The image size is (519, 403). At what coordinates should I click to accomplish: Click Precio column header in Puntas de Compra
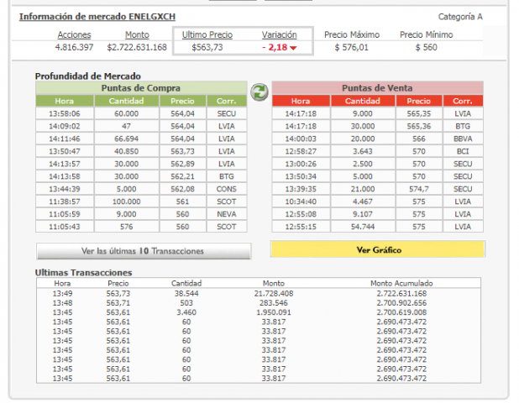click(x=182, y=101)
